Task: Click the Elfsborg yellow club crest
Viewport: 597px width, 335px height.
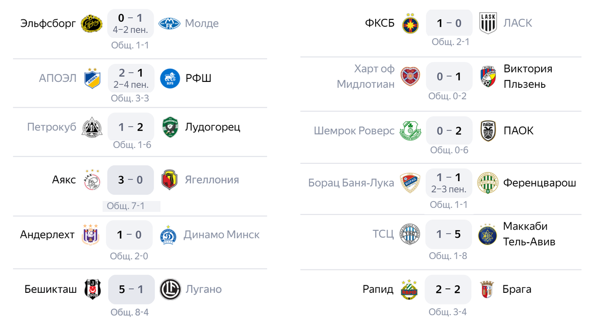Action: point(92,23)
